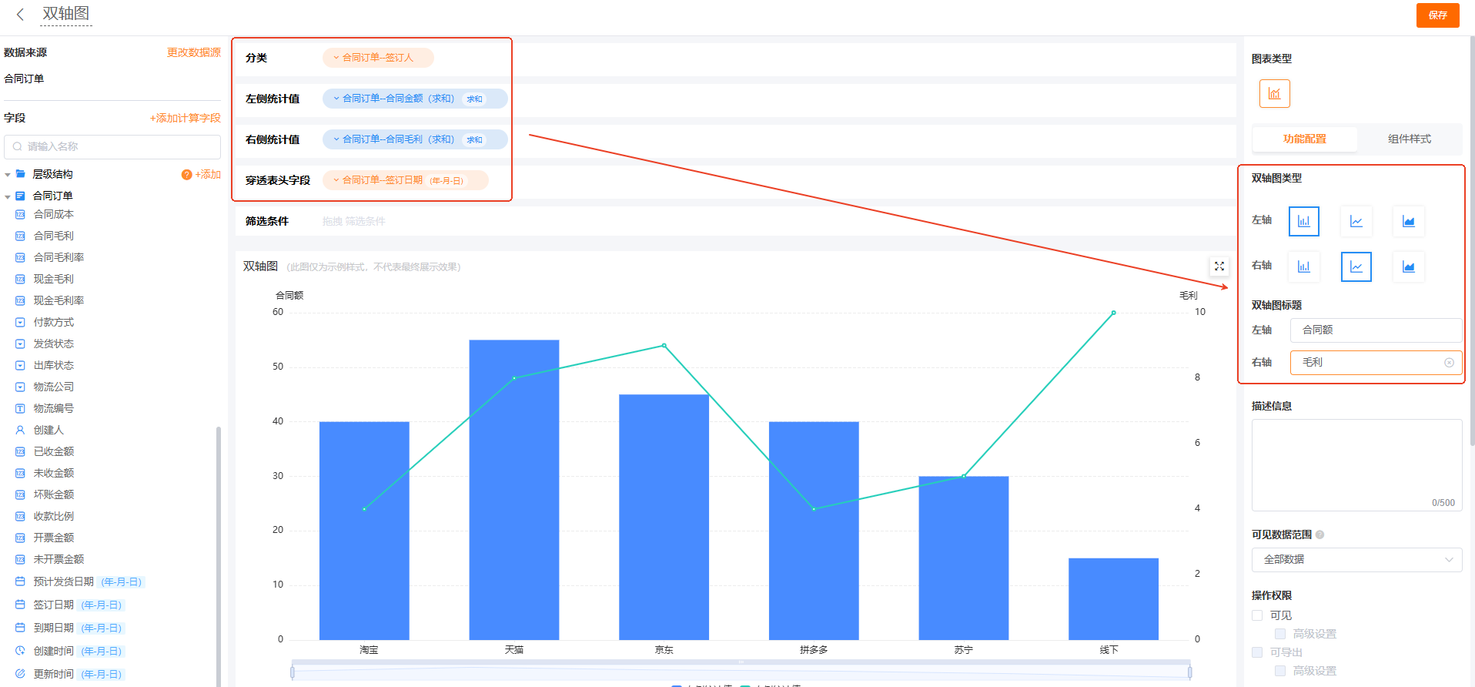Viewport: 1475px width, 687px height.
Task: Enable the 可见 permission checkbox
Action: pyautogui.click(x=1257, y=615)
